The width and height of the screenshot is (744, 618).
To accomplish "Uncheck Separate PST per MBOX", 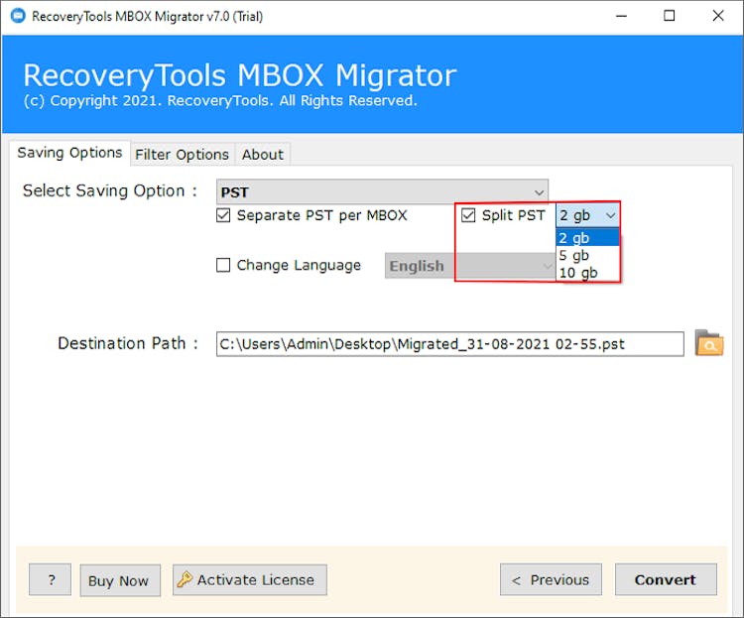I will 223,215.
